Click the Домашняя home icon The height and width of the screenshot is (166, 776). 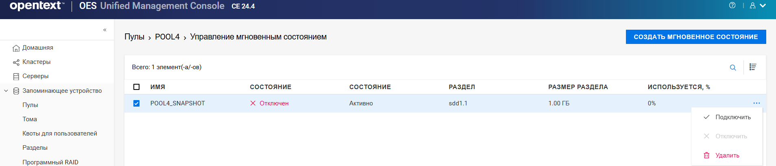16,48
